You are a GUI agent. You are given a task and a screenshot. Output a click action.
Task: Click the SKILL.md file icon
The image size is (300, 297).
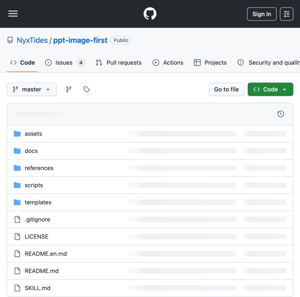coord(18,288)
